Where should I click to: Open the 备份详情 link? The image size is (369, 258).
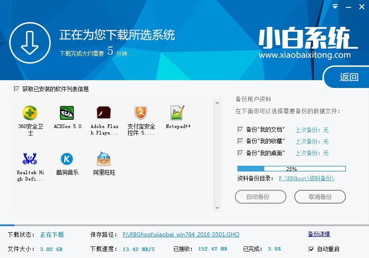pos(319,234)
